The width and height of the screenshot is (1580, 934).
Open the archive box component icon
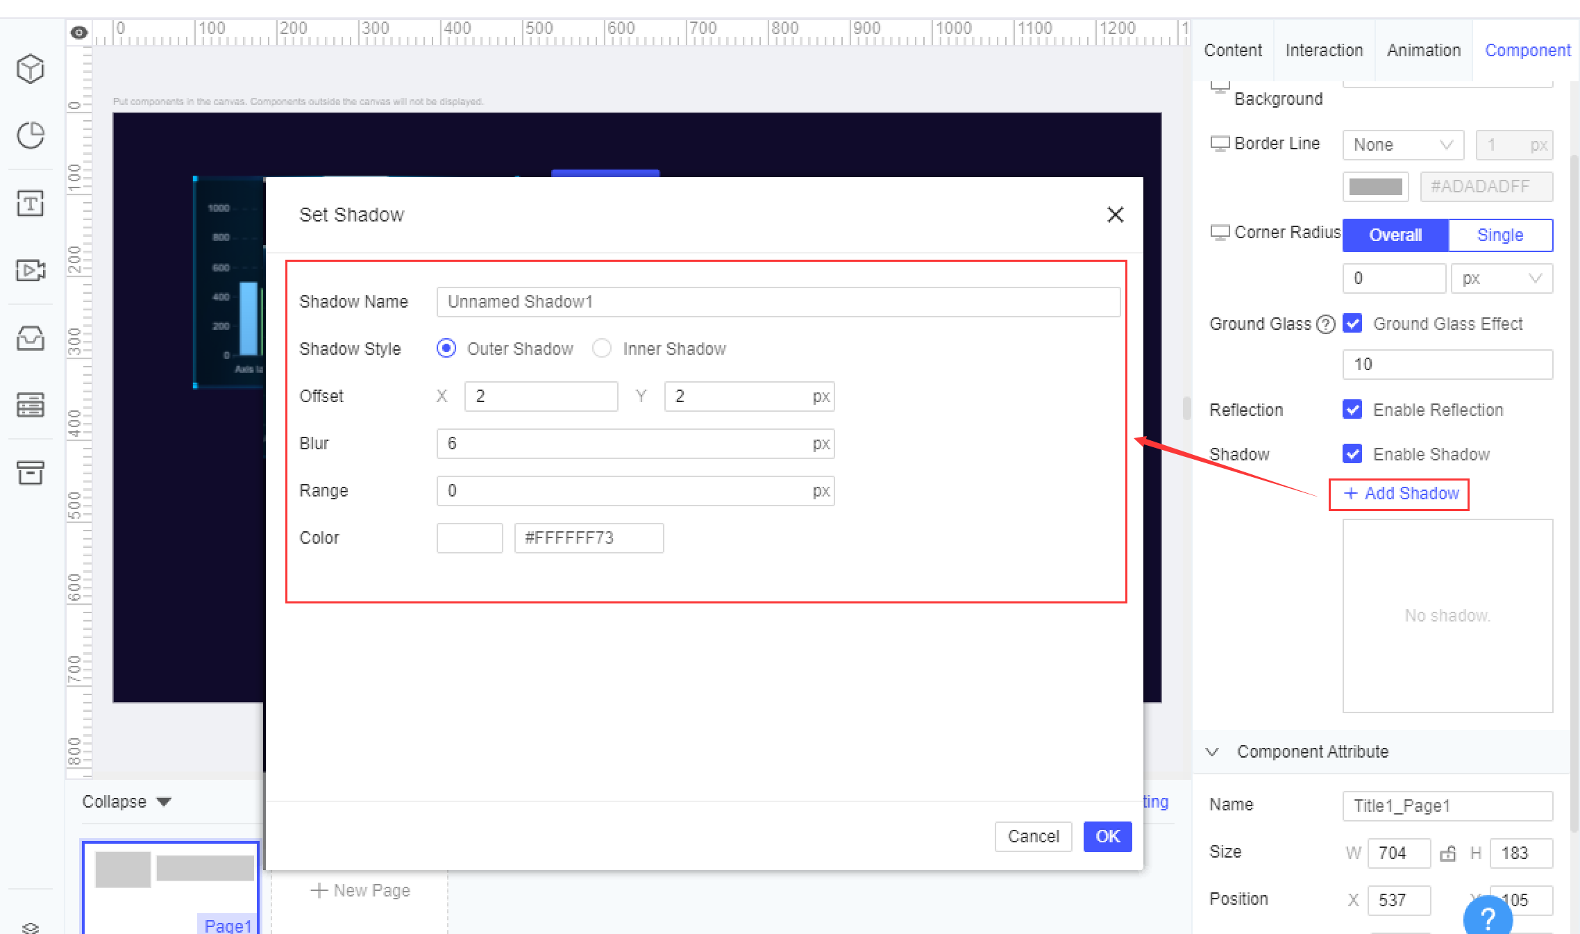pos(30,473)
